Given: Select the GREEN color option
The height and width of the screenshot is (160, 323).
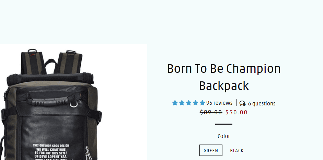Looking at the screenshot, I should tap(211, 150).
